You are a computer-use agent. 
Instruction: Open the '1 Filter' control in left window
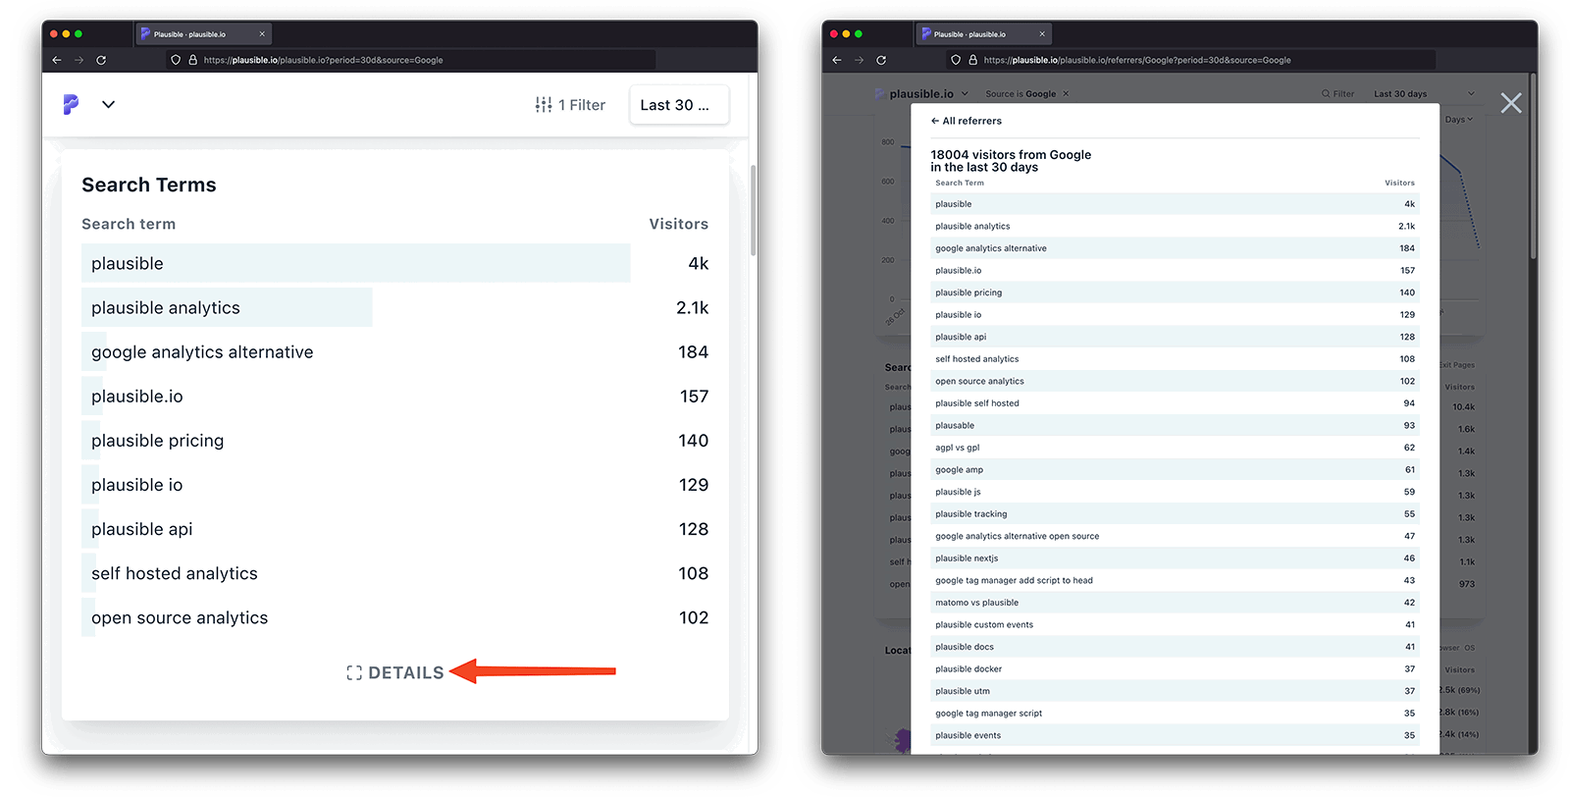coord(570,105)
